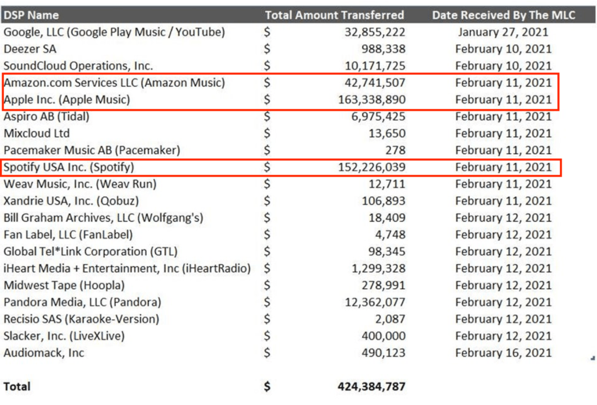This screenshot has width=597, height=405.
Task: Select the "Total Amount Transferred" header
Action: (334, 15)
